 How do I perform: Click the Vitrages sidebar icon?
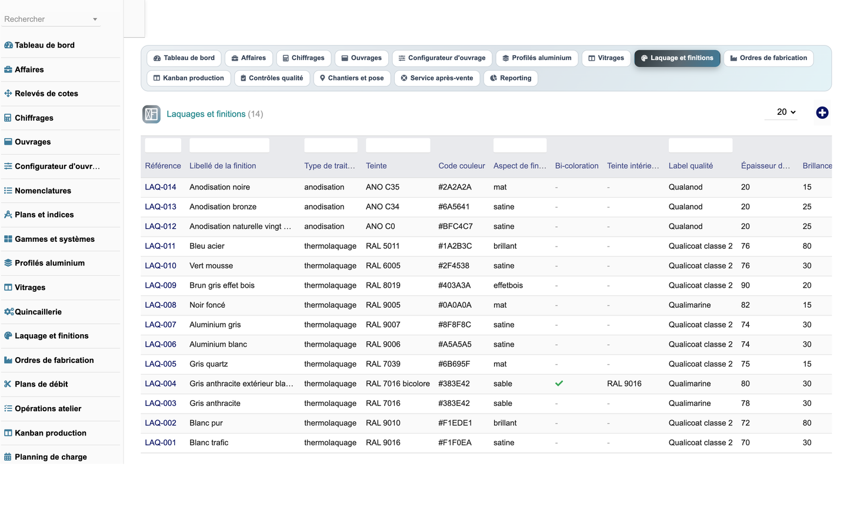pos(8,288)
